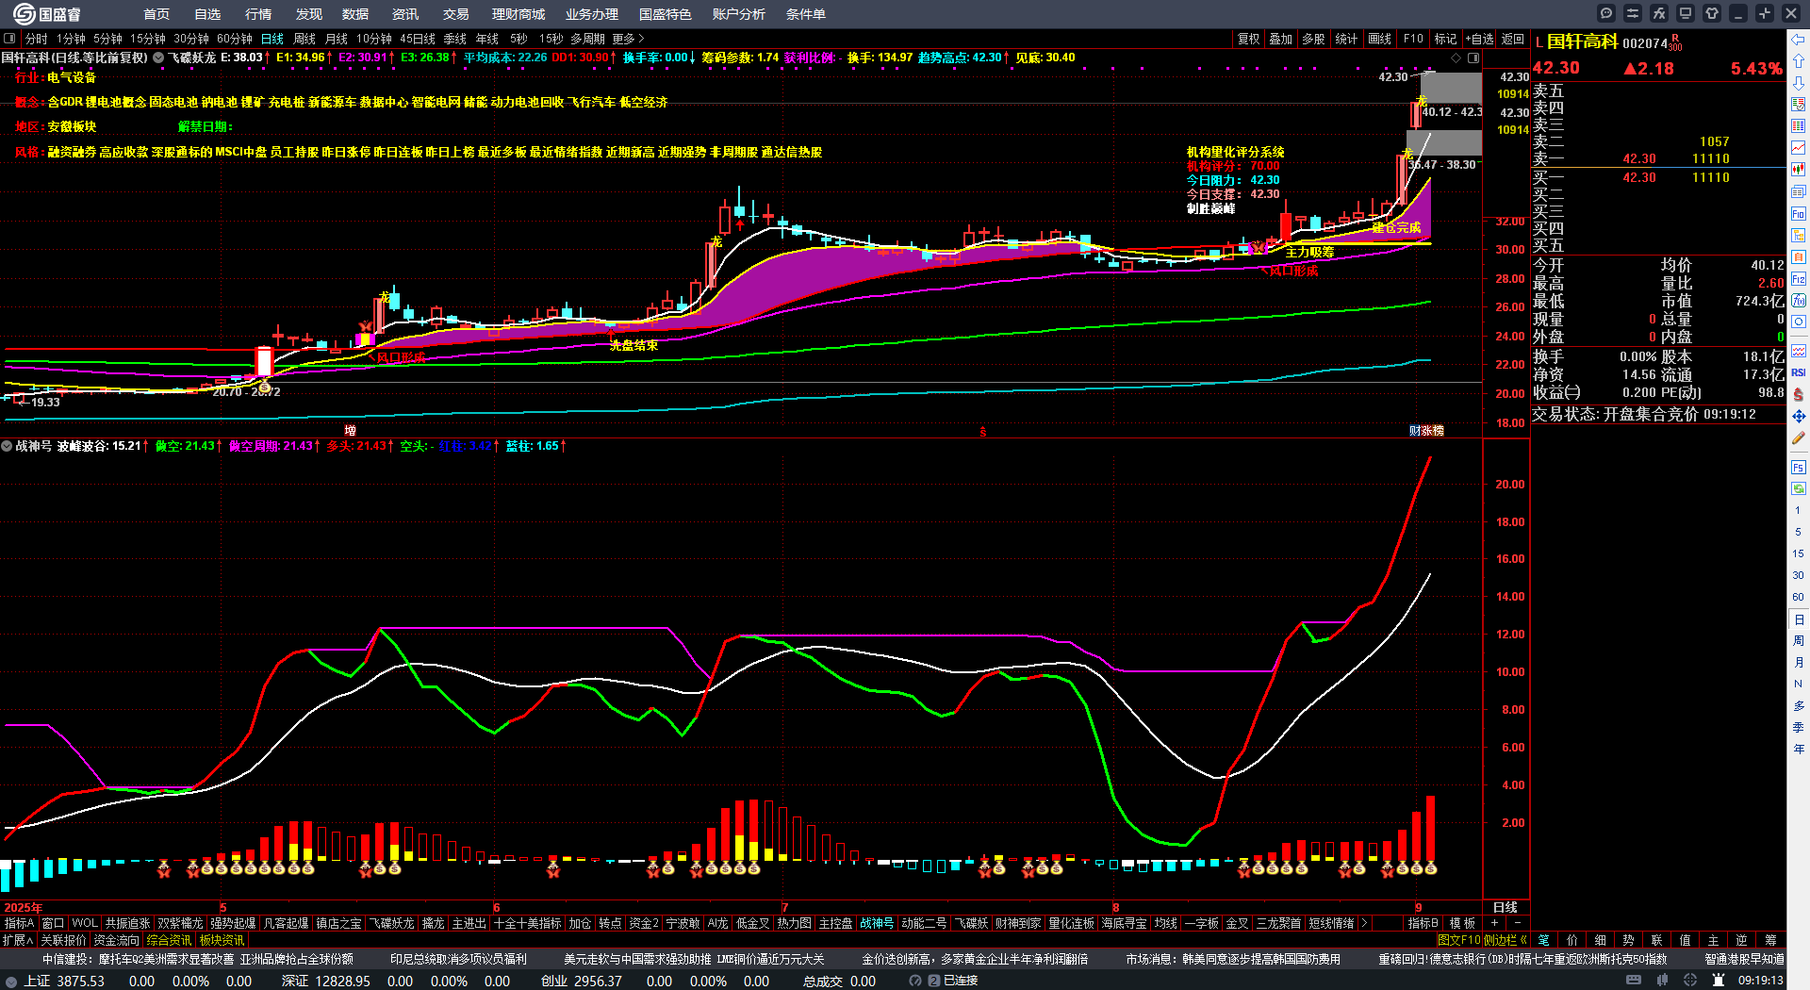Screen dimensions: 1810x990
Task: Click the 统计 statistics button
Action: (1346, 39)
